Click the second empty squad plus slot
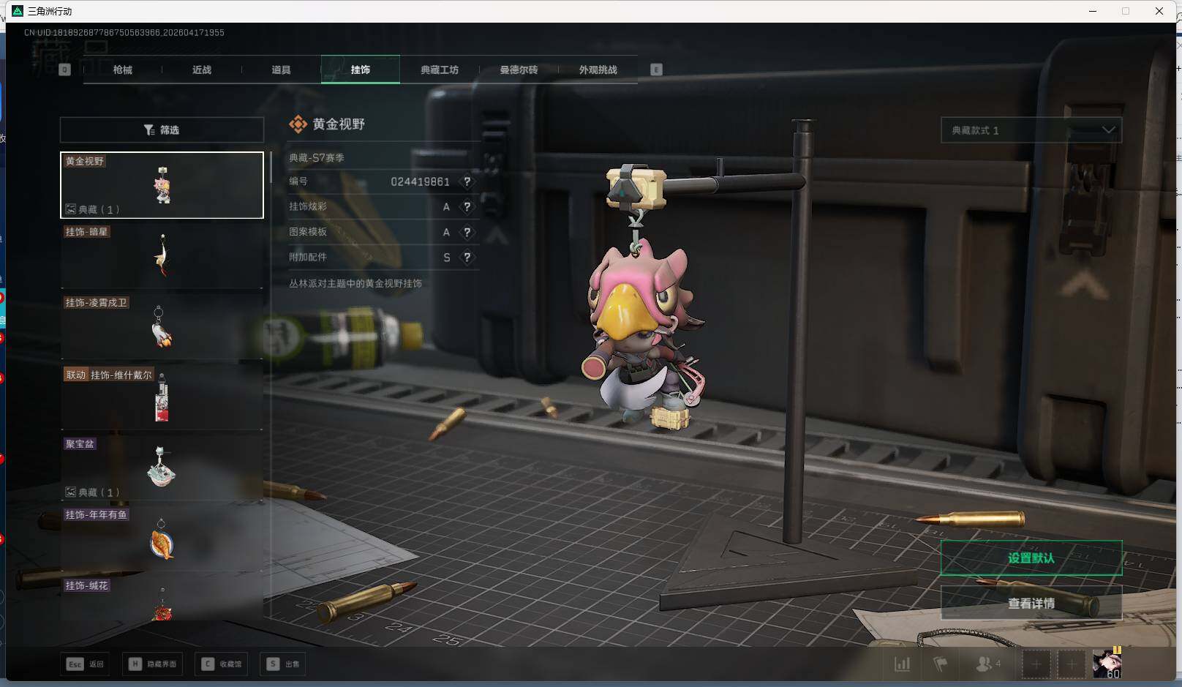The image size is (1182, 687). (1072, 664)
